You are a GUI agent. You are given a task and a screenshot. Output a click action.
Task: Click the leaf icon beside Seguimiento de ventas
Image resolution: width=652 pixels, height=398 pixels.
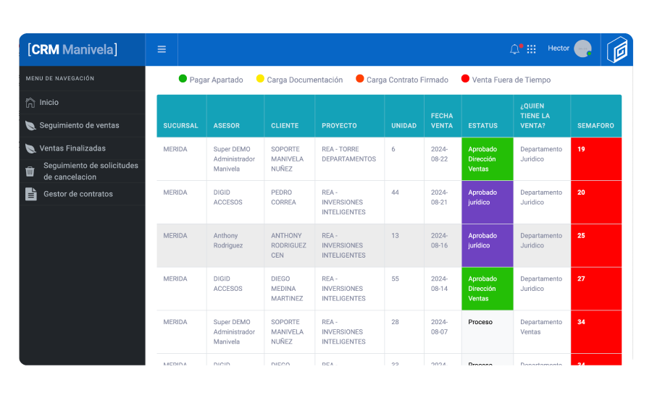point(30,125)
